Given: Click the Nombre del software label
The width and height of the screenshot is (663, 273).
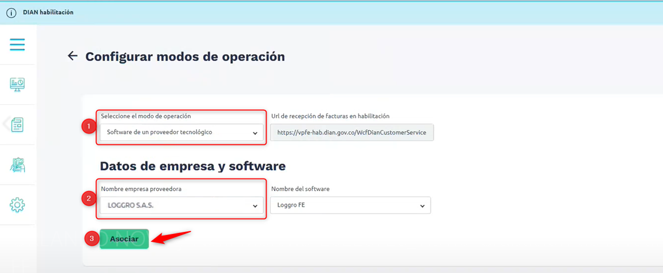Looking at the screenshot, I should point(300,189).
